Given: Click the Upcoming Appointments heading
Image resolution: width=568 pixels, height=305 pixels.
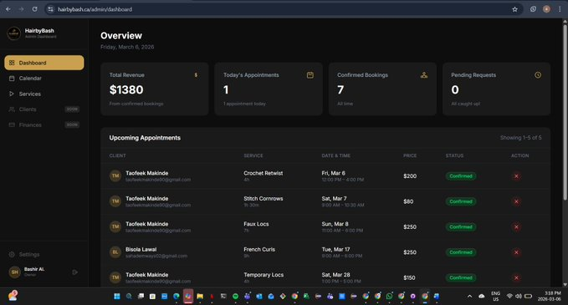Looking at the screenshot, I should [145, 138].
